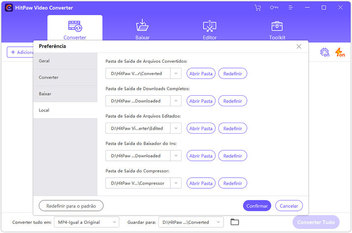Click Redefinir for Compressor folder
Image resolution: width=352 pixels, height=233 pixels.
[233, 183]
